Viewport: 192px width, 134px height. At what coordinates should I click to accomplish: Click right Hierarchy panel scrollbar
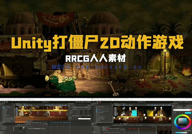pos(113,119)
